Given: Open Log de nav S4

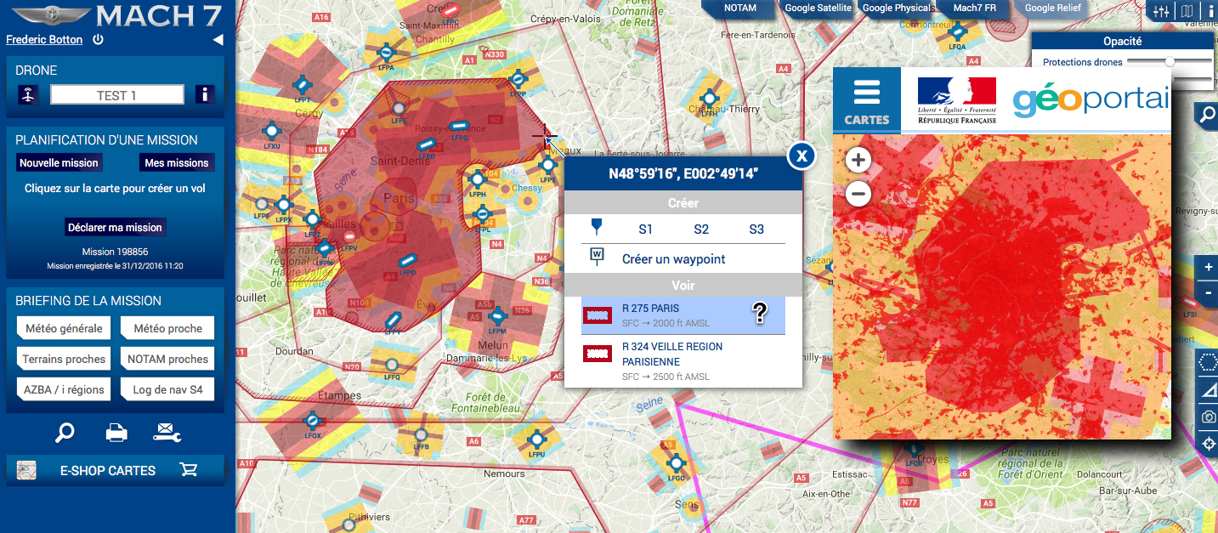Looking at the screenshot, I should (x=167, y=389).
